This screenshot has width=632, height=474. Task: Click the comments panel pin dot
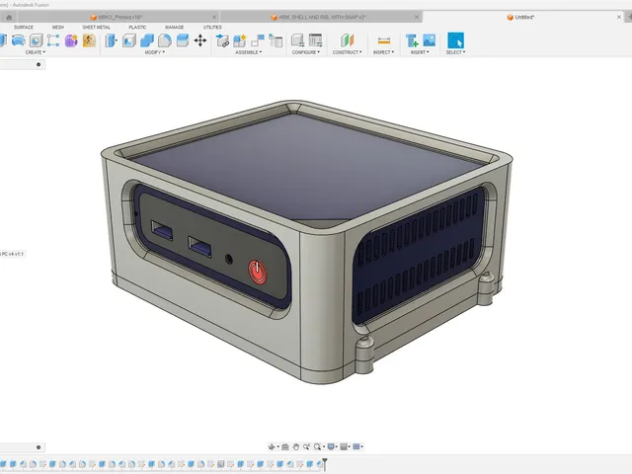pyautogui.click(x=39, y=447)
